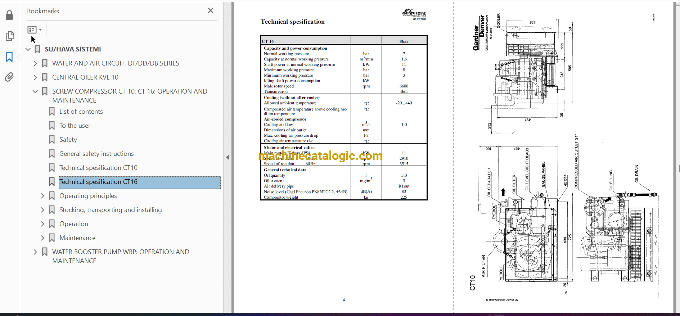This screenshot has height=316, width=680.
Task: Collapse the SU/HAVA SİSTEMİ bookmark tree
Action: (x=28, y=49)
